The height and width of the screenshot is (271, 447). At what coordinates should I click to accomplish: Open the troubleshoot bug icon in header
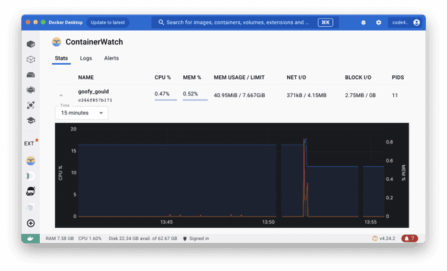pos(363,23)
